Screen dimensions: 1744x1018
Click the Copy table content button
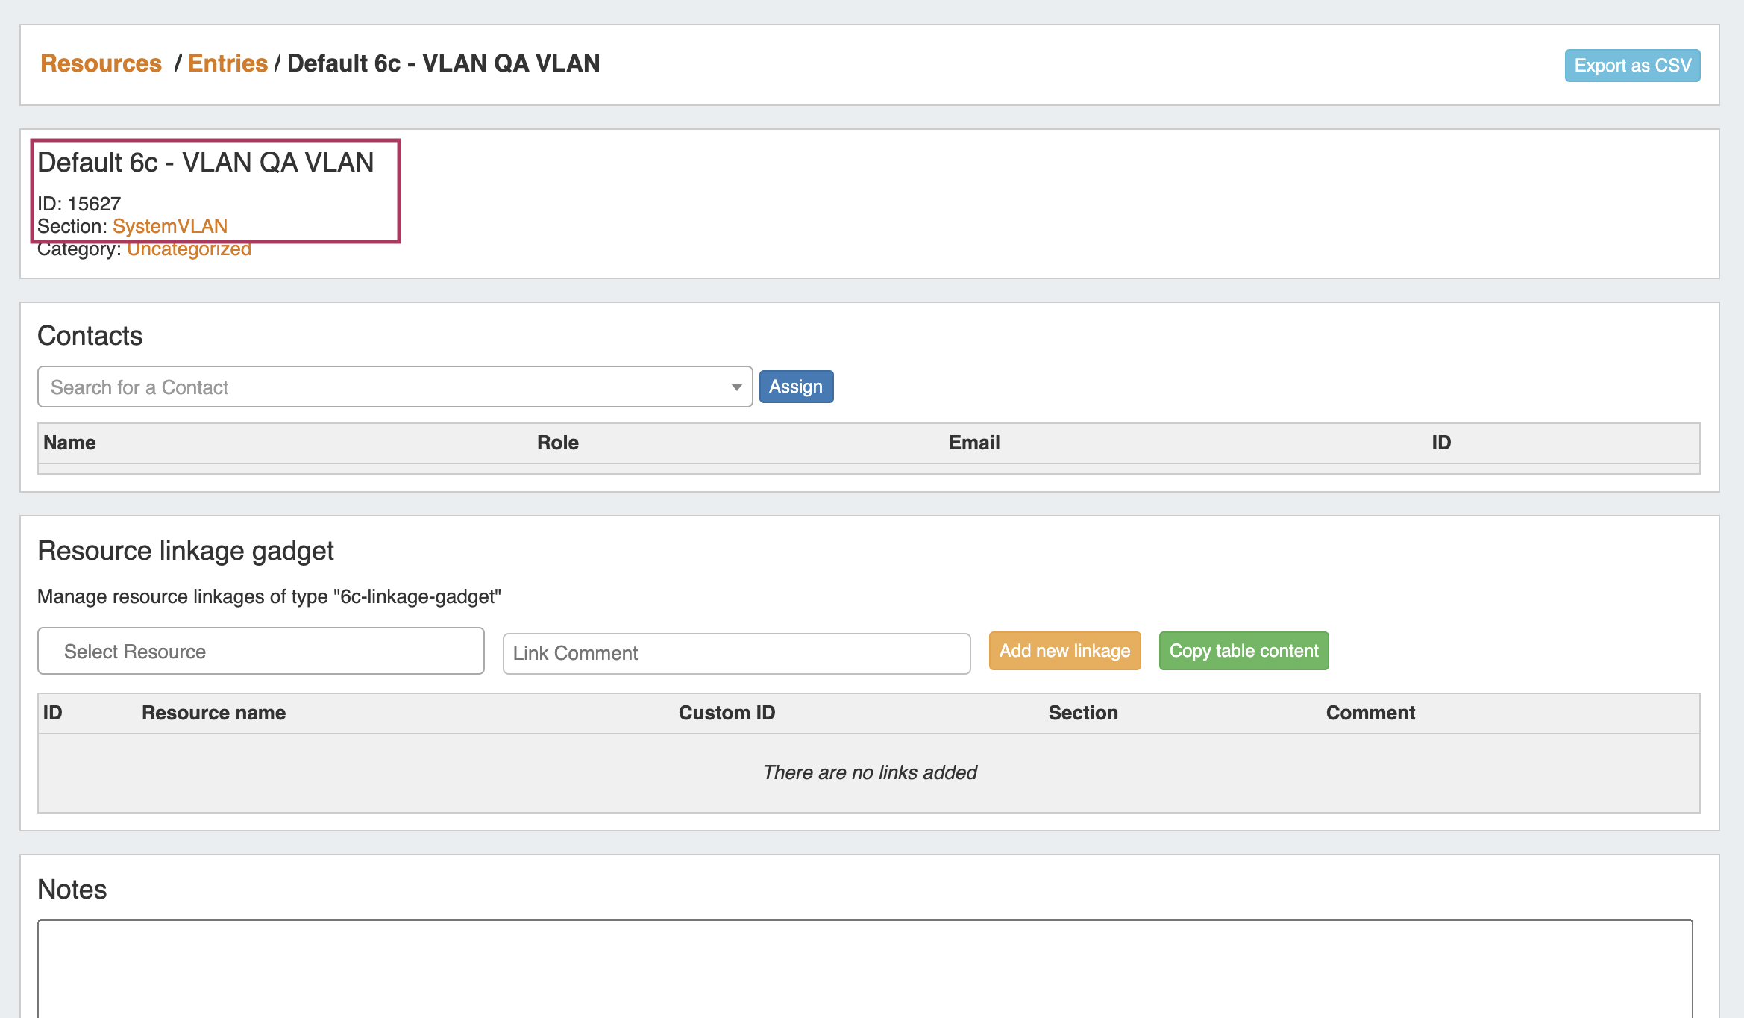1243,651
